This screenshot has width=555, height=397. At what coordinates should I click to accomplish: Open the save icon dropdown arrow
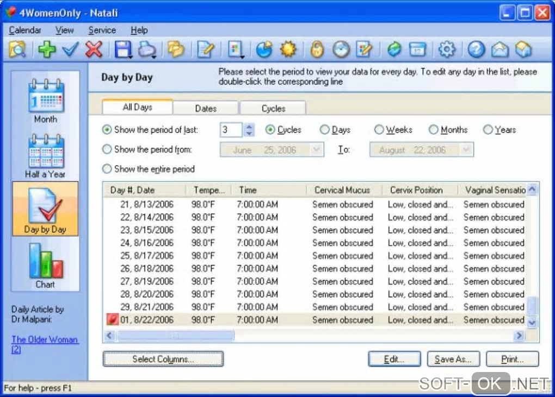pos(131,56)
